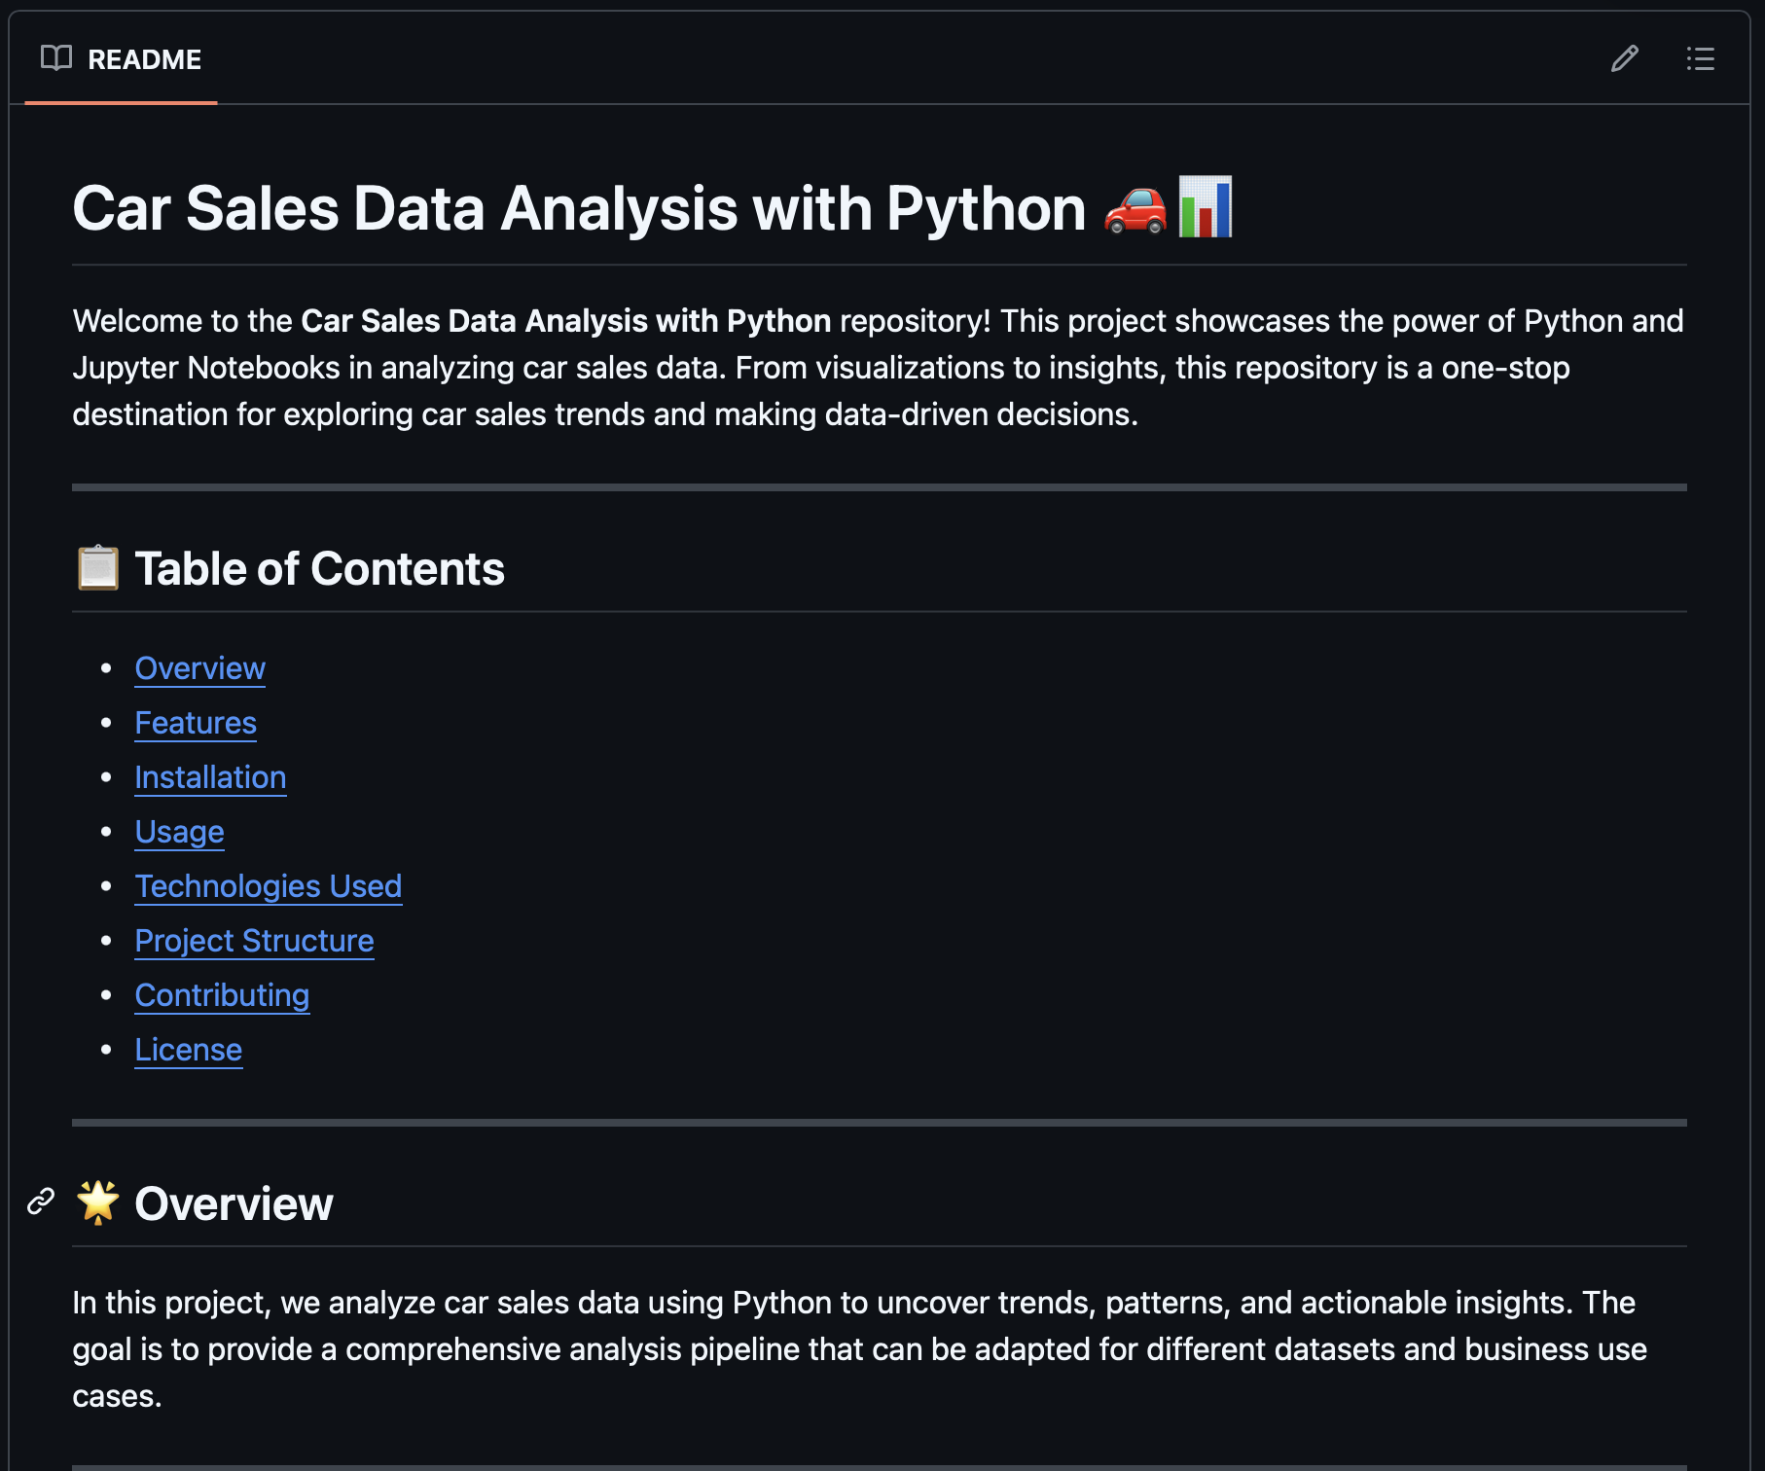1765x1471 pixels.
Task: Open the Installation section link
Action: click(x=210, y=777)
